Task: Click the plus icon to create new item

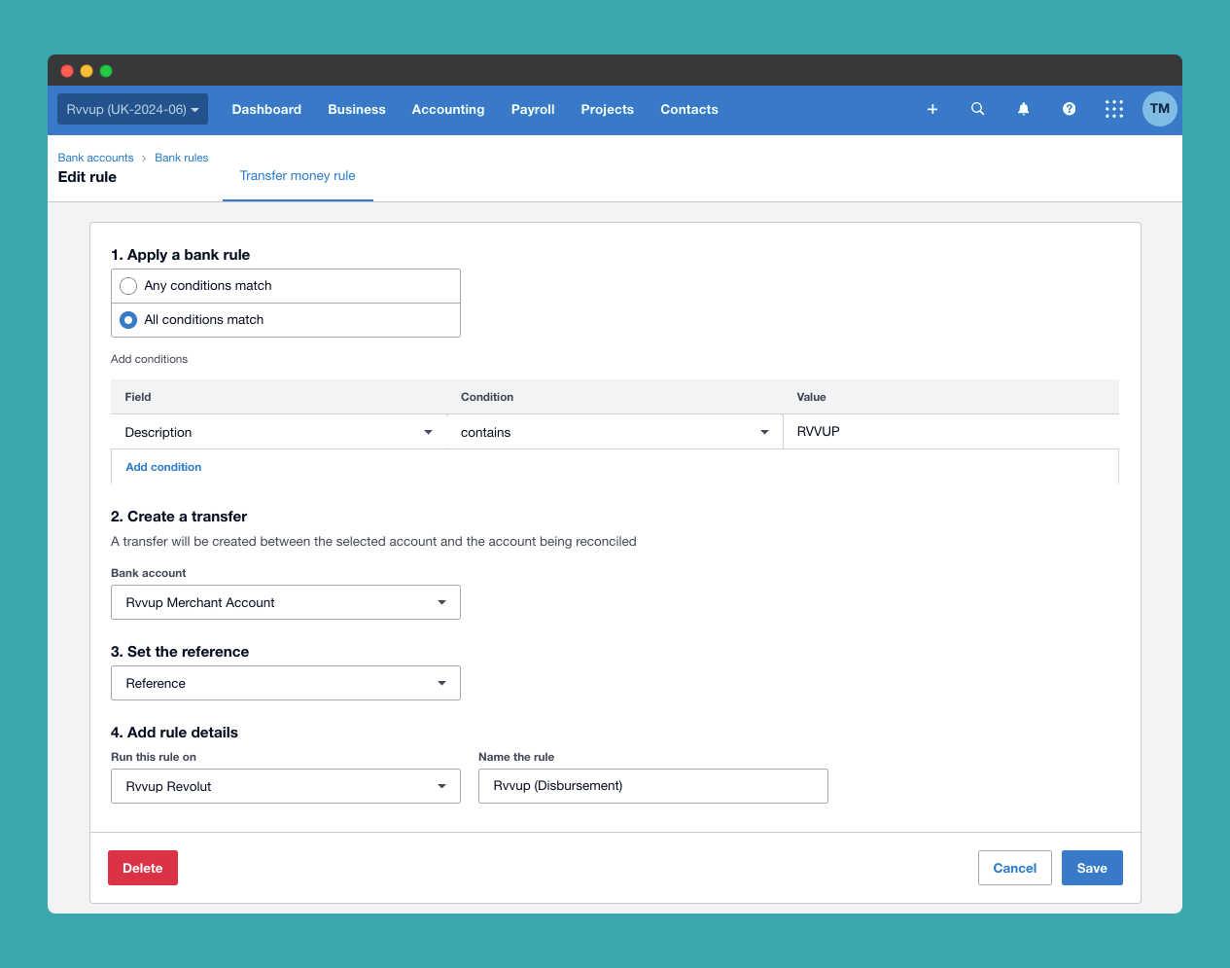Action: pyautogui.click(x=931, y=109)
